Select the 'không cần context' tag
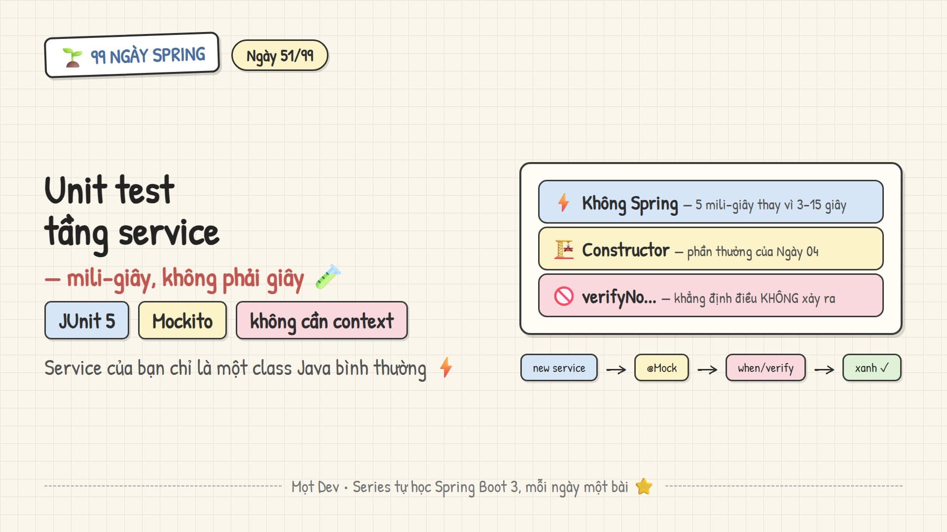The image size is (947, 532). 322,321
